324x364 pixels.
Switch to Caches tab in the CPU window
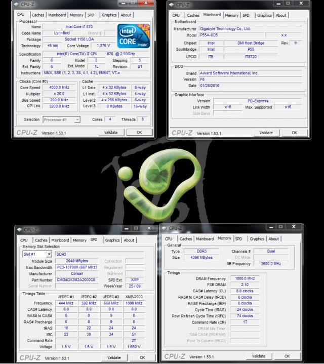38,15
